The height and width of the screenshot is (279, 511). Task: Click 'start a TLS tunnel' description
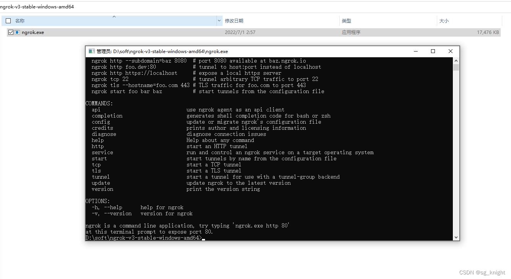tap(214, 171)
